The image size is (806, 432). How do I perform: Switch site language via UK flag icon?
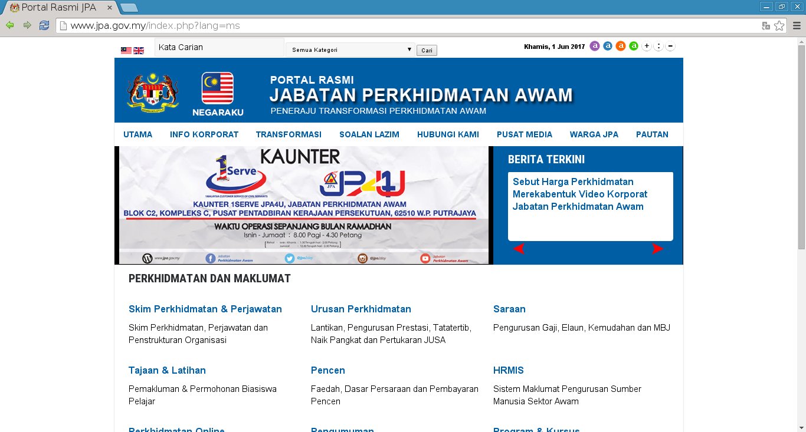[139, 51]
